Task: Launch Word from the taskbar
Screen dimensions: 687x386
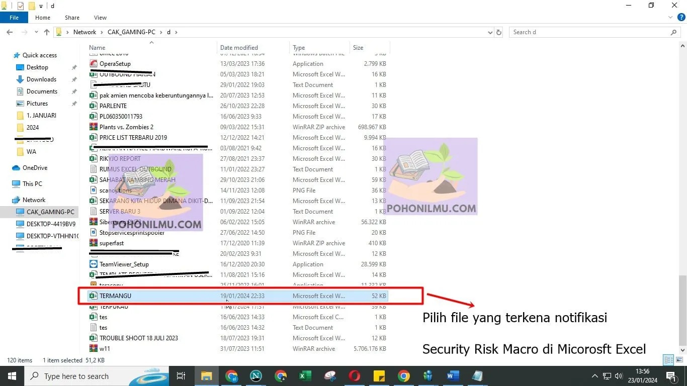Action: tap(453, 376)
